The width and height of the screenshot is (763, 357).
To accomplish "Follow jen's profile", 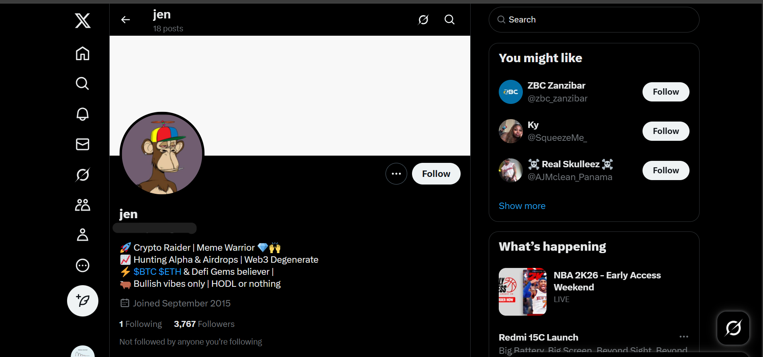I will pos(436,174).
